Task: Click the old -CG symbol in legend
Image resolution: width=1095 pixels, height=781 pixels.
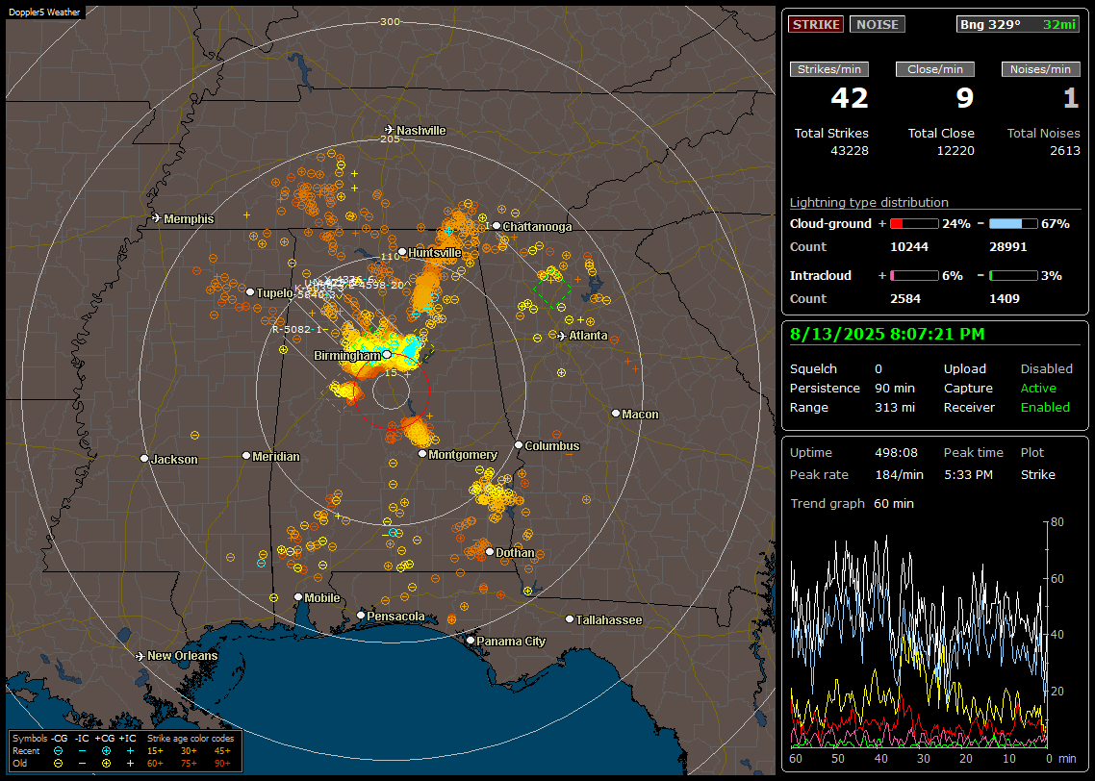Action: 59,764
